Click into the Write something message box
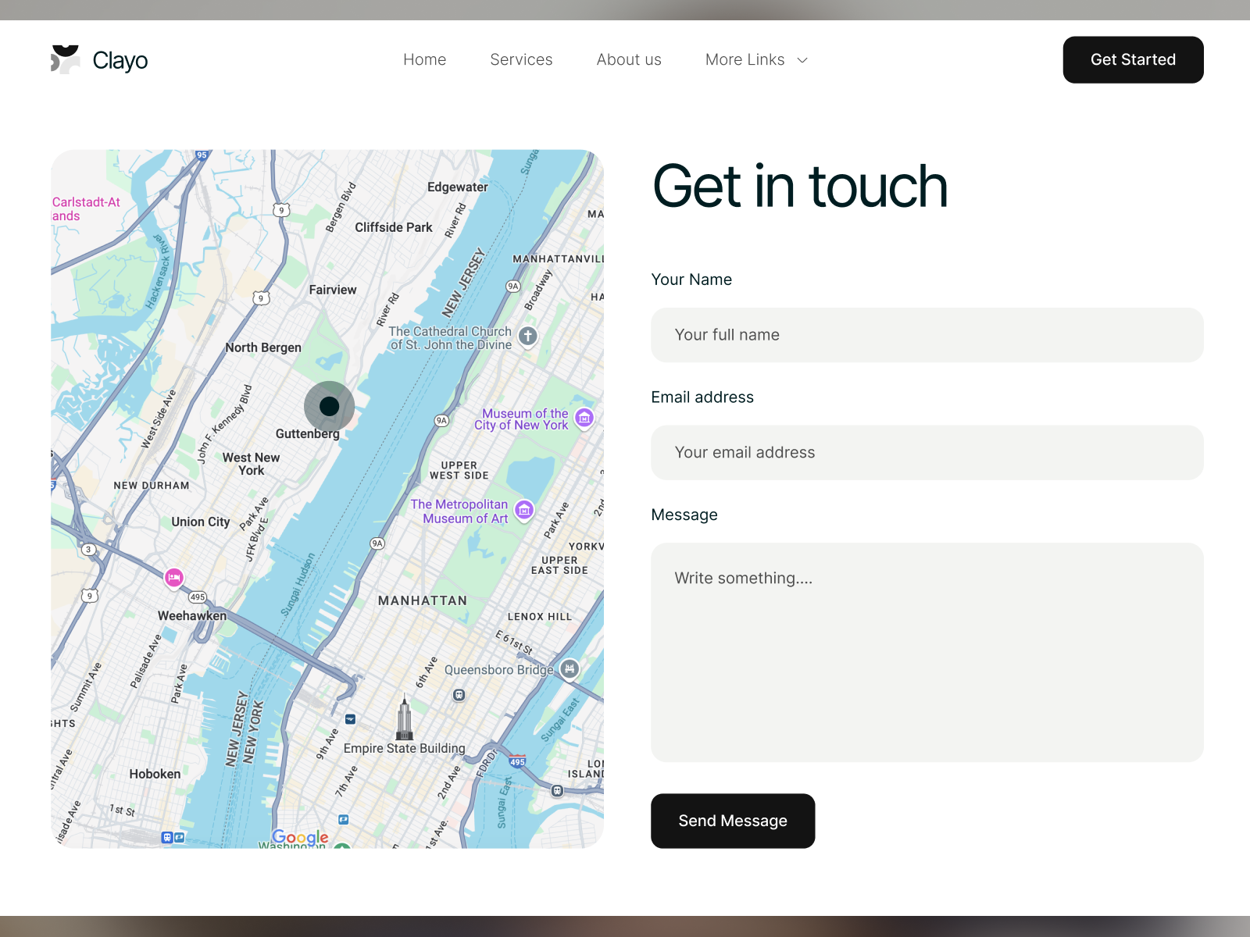1250x937 pixels. coord(927,652)
